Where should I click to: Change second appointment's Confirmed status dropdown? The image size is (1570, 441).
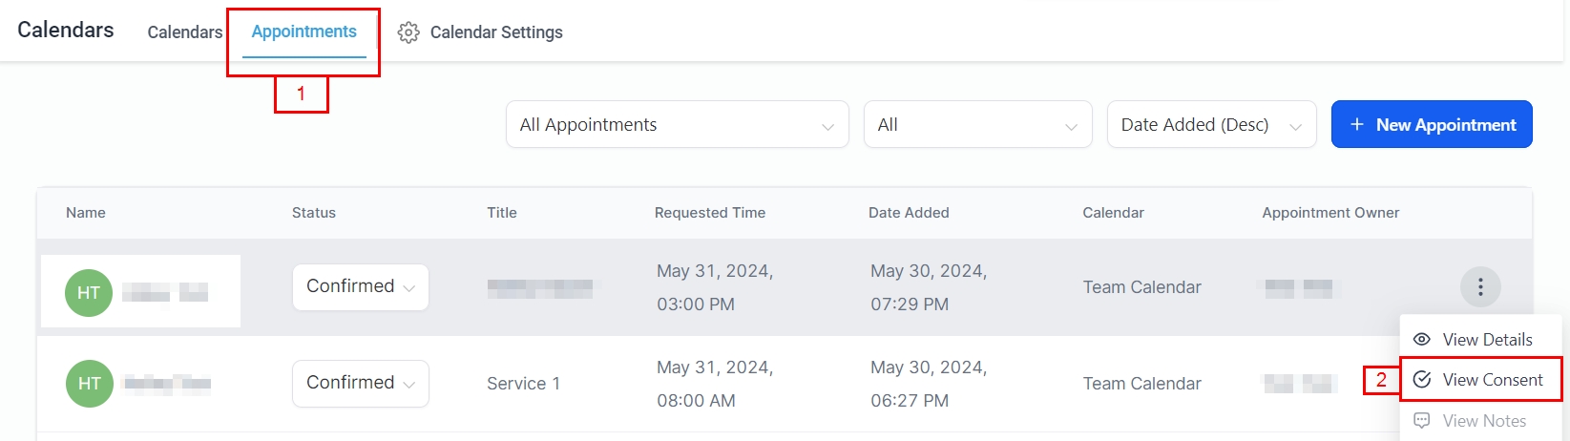(360, 383)
